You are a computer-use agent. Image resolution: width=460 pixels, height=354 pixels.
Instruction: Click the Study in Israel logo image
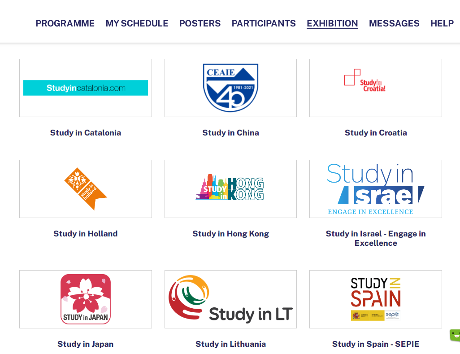375,189
